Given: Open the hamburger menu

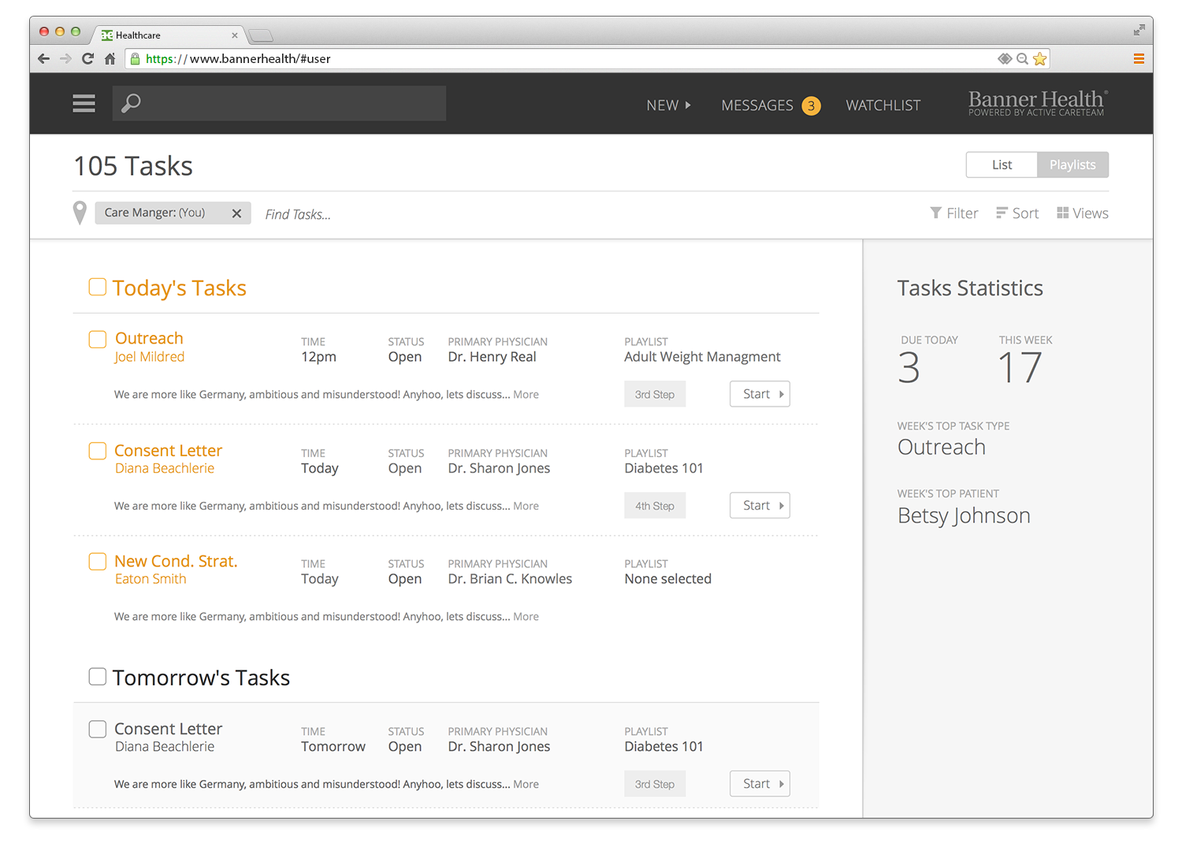Looking at the screenshot, I should pyautogui.click(x=84, y=103).
